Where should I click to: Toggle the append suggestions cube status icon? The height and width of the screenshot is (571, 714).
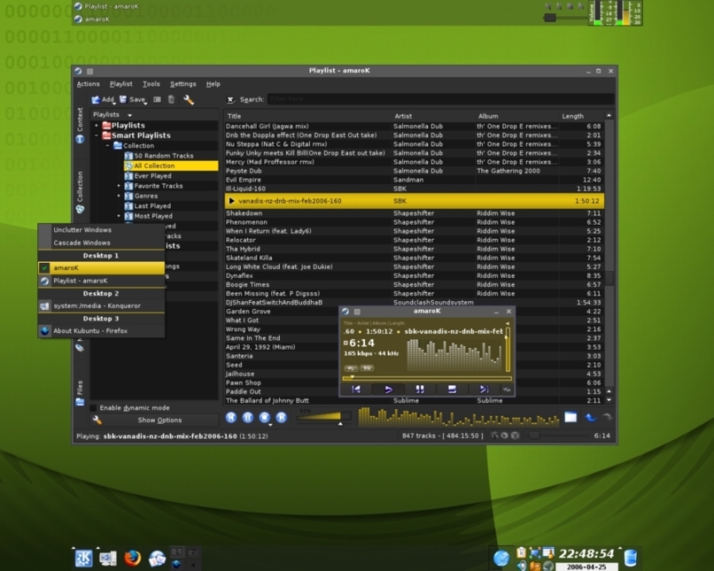tap(515, 436)
